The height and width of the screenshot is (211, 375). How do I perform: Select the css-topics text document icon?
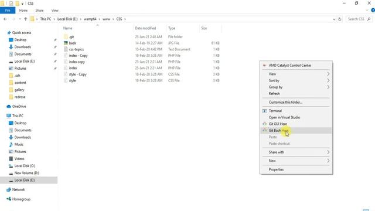[x=66, y=49]
